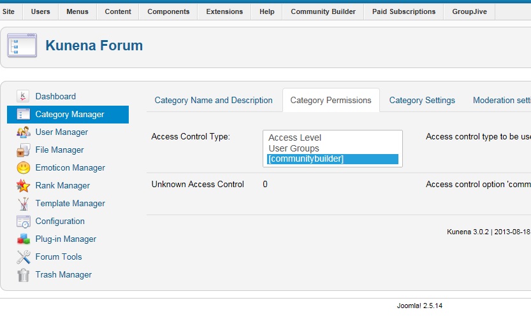Viewport: 531px width, 317px height.
Task: Click the Emoticon Manager smiley icon
Action: [x=23, y=168]
